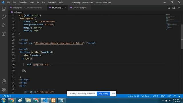Open the Extensions view
The image size is (183, 103).
click(x=4, y=34)
